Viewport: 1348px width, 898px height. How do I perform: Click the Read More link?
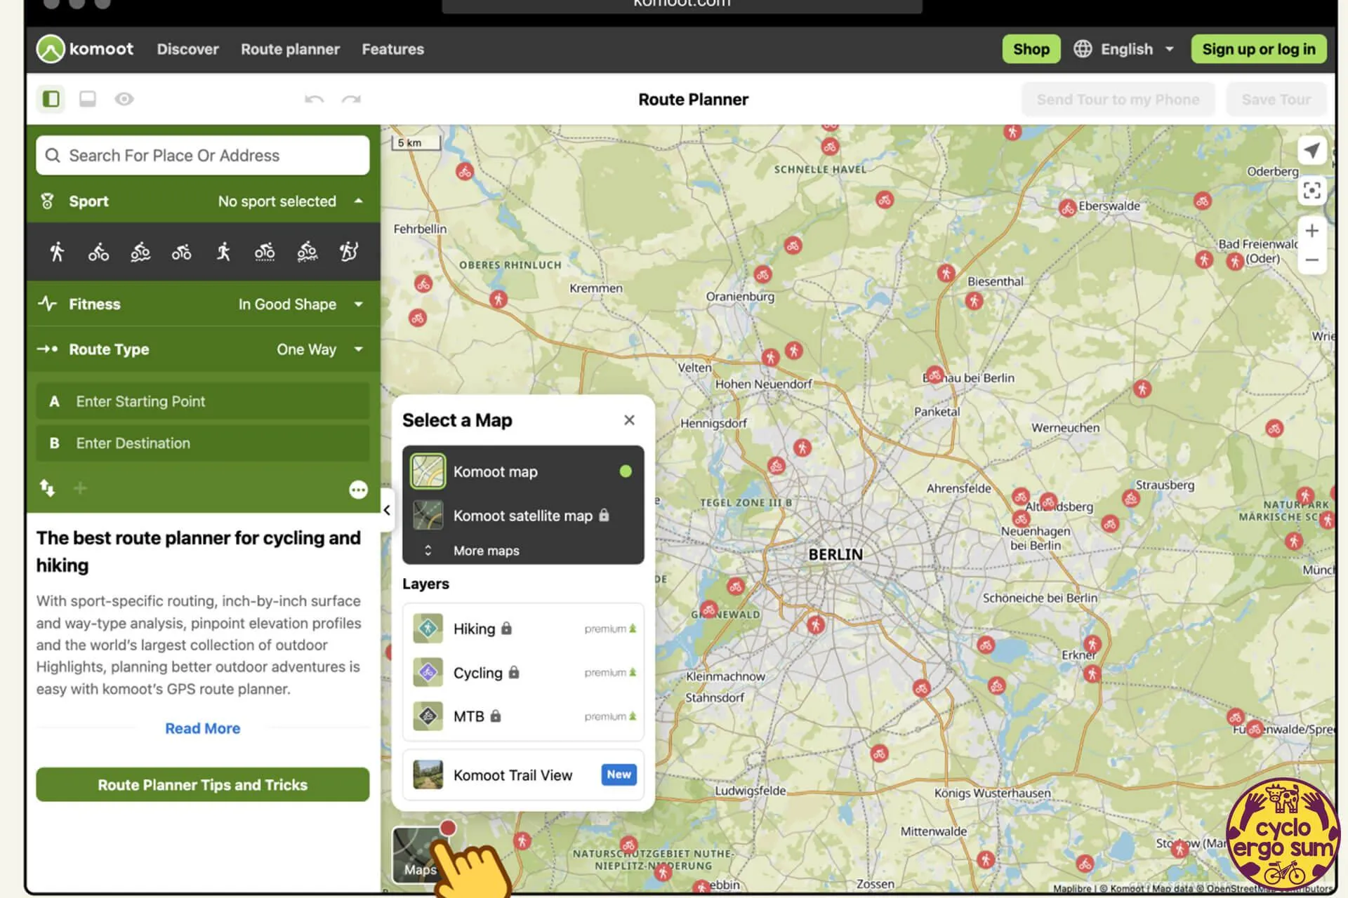pyautogui.click(x=202, y=728)
